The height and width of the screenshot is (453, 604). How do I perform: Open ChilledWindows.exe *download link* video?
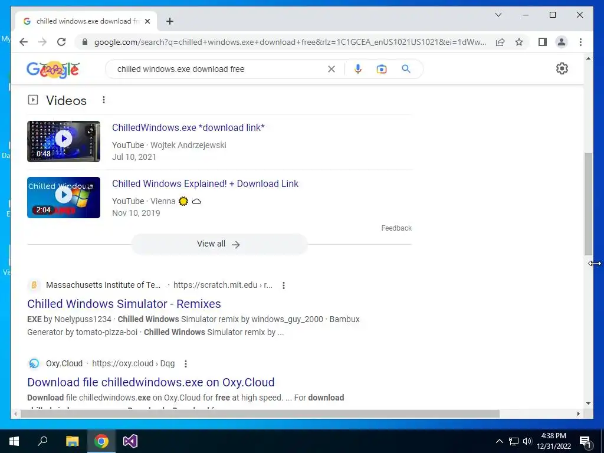click(188, 127)
